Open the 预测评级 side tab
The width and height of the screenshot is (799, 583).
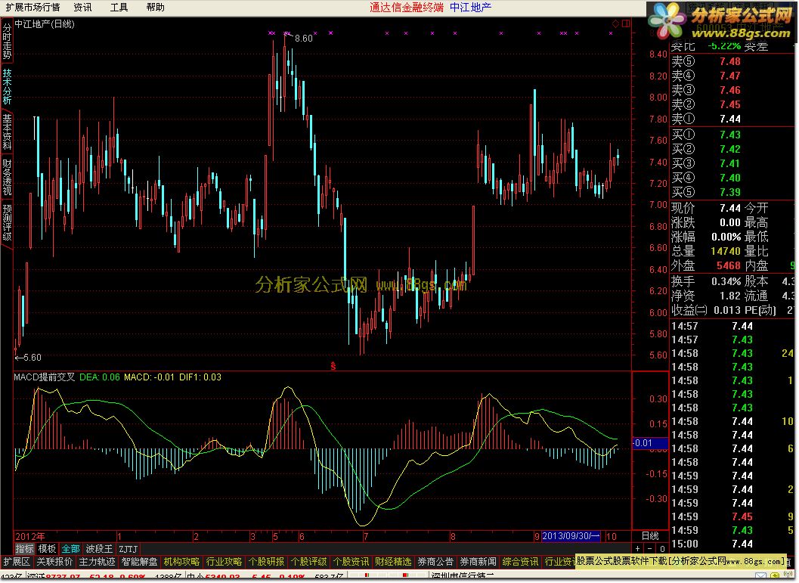(x=7, y=222)
